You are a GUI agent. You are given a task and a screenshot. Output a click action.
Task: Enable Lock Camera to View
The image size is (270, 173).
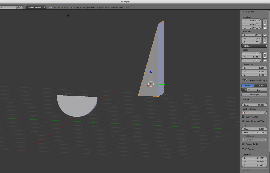coord(243,121)
